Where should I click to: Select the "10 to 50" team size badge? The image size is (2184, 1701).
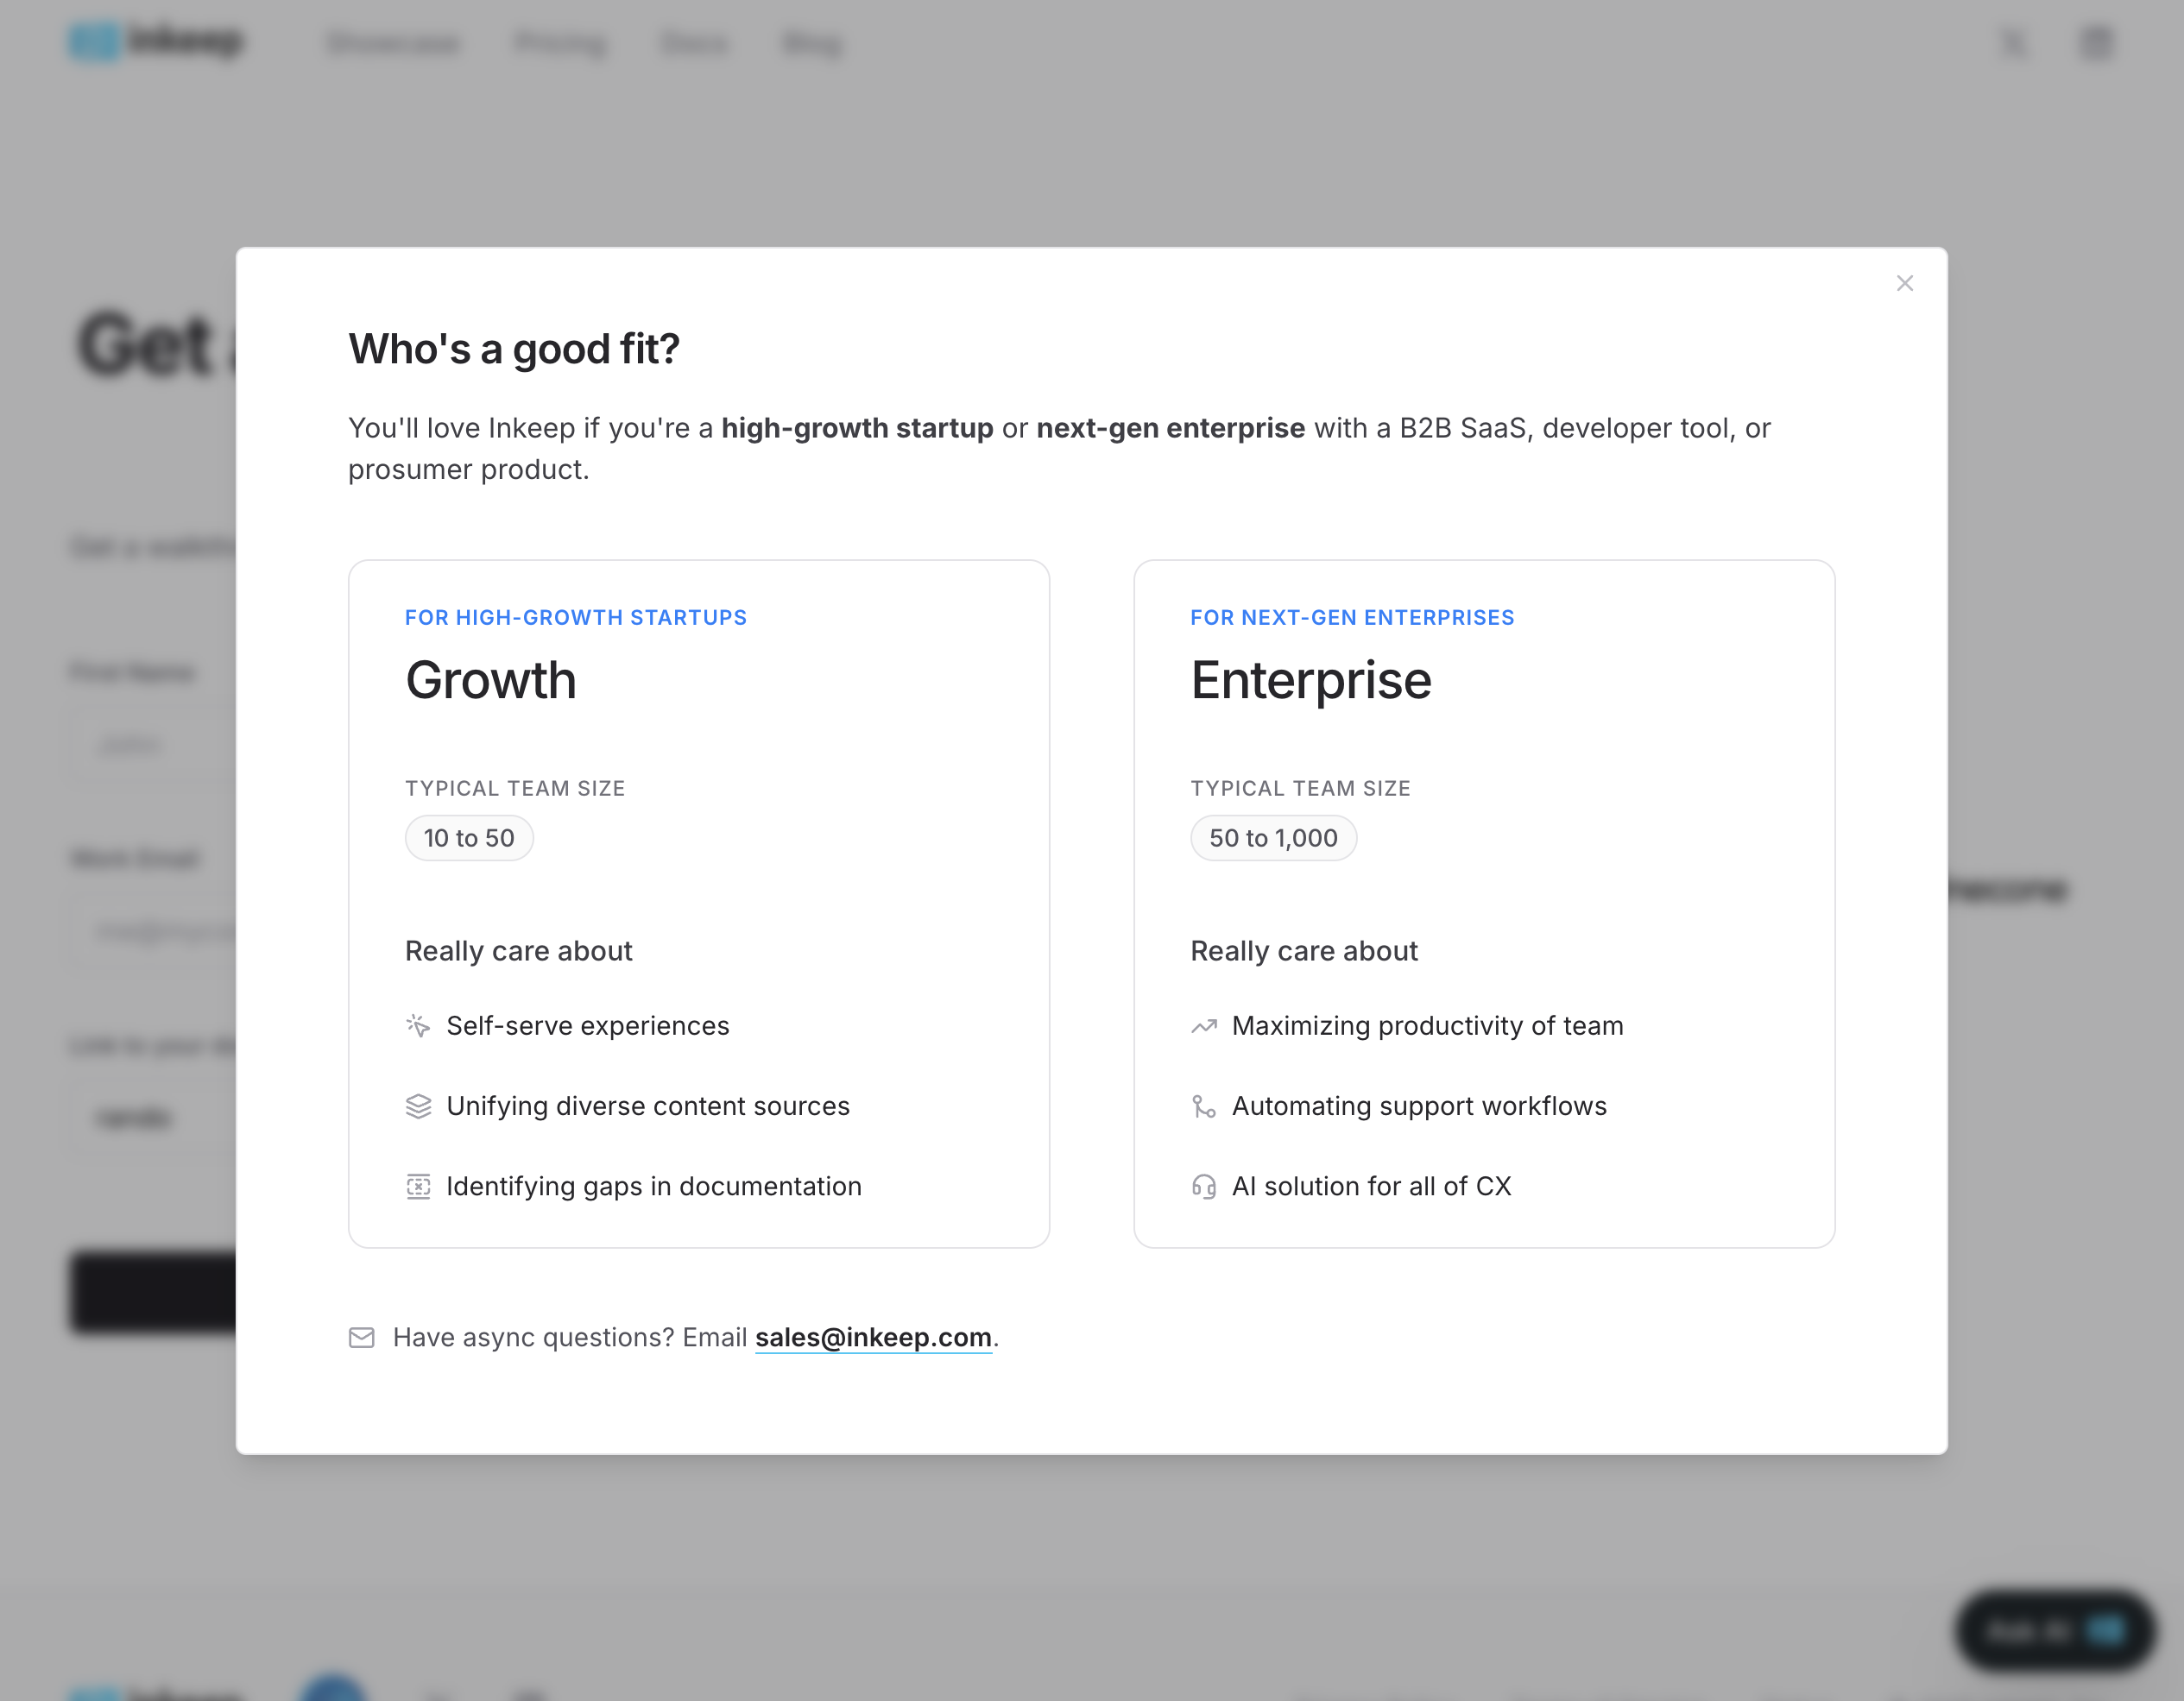pyautogui.click(x=469, y=838)
